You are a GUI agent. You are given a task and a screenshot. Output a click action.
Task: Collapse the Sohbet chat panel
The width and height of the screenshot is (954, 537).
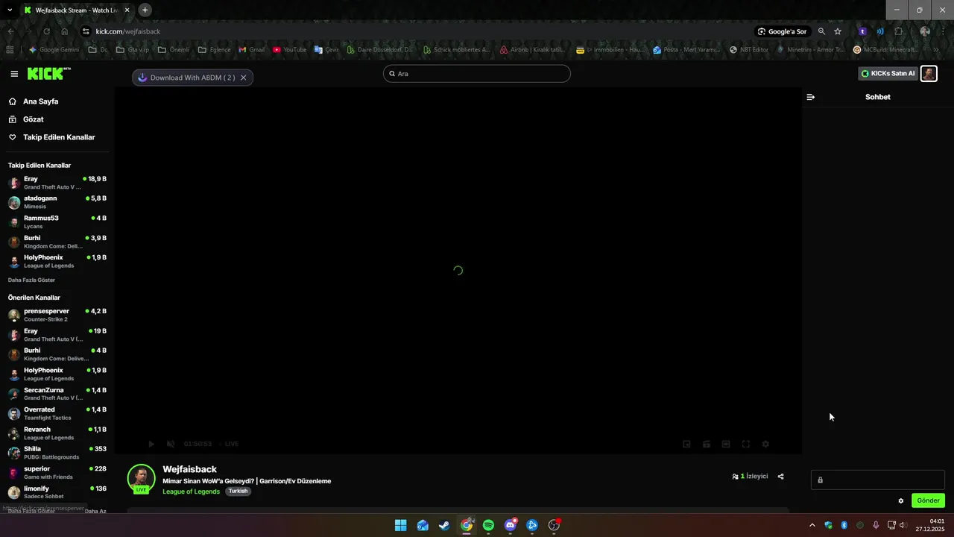point(811,97)
